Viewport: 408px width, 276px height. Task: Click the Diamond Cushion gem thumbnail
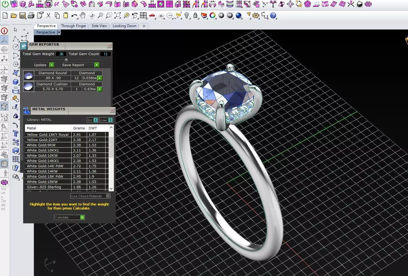[29, 87]
